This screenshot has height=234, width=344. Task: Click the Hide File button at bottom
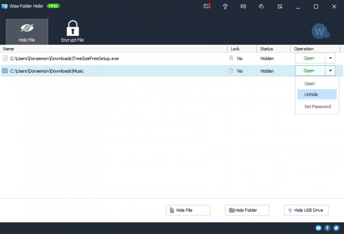tap(188, 210)
